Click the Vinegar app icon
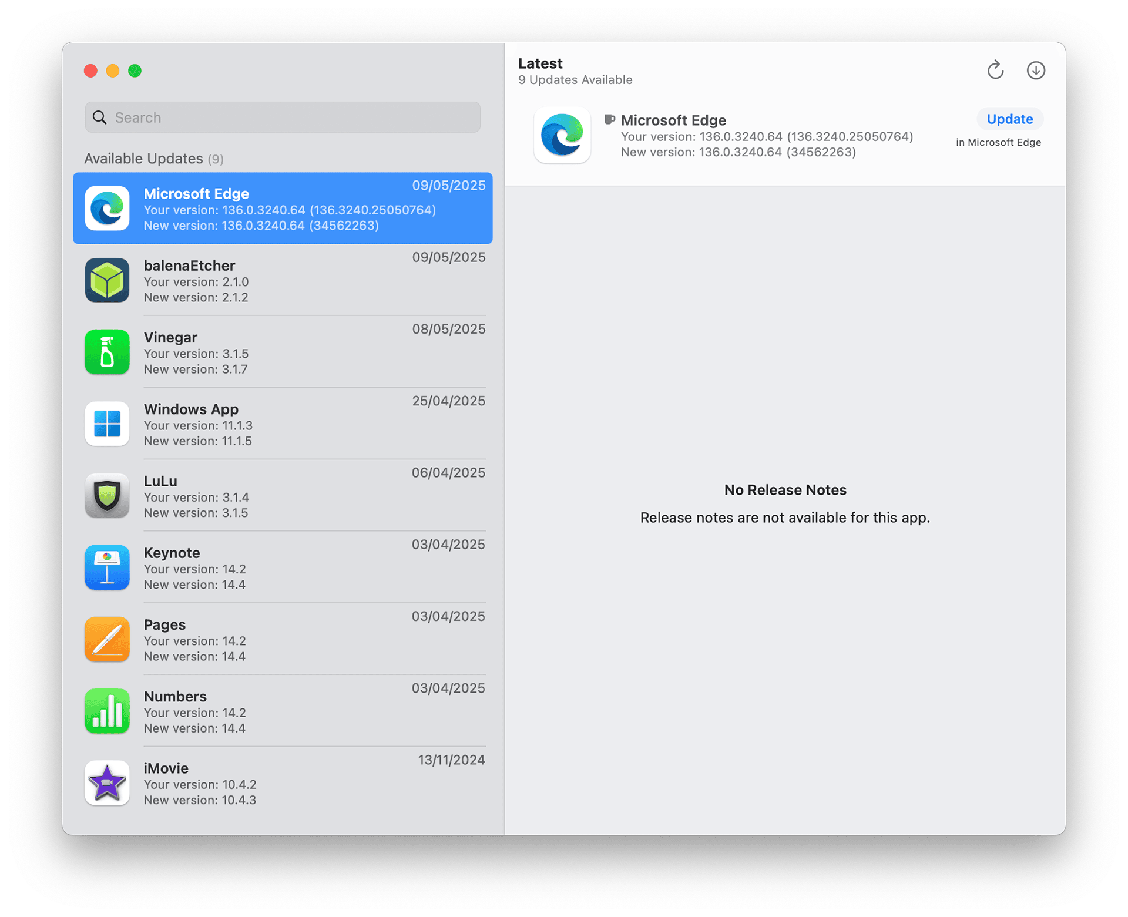Image resolution: width=1128 pixels, height=917 pixels. [107, 352]
